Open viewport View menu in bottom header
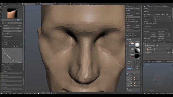 [6, 93]
